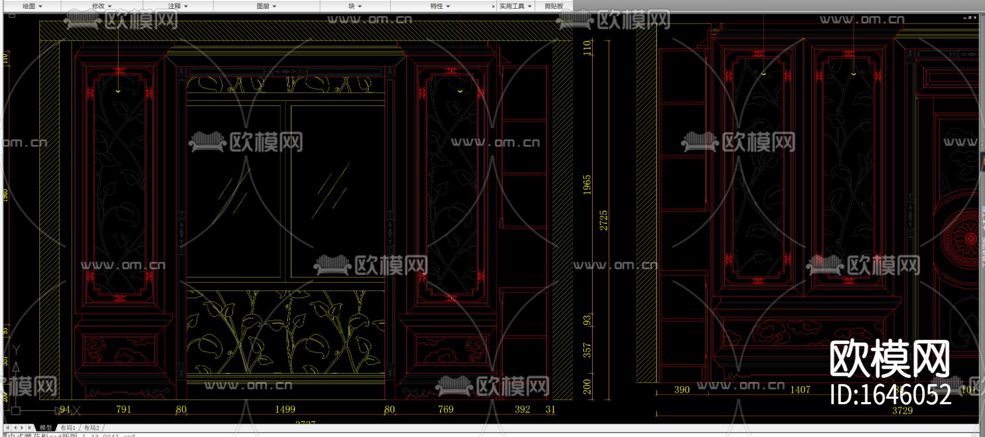The width and height of the screenshot is (985, 437).
Task: Expand the 绘图 ribbon panel
Action: pos(32,6)
